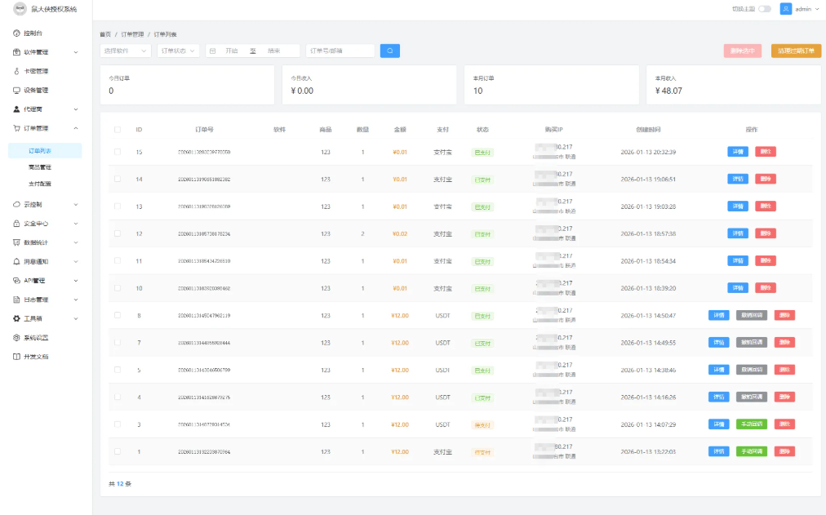The width and height of the screenshot is (826, 515).
Task: Check the select-all checkbox in table header
Action: (118, 130)
